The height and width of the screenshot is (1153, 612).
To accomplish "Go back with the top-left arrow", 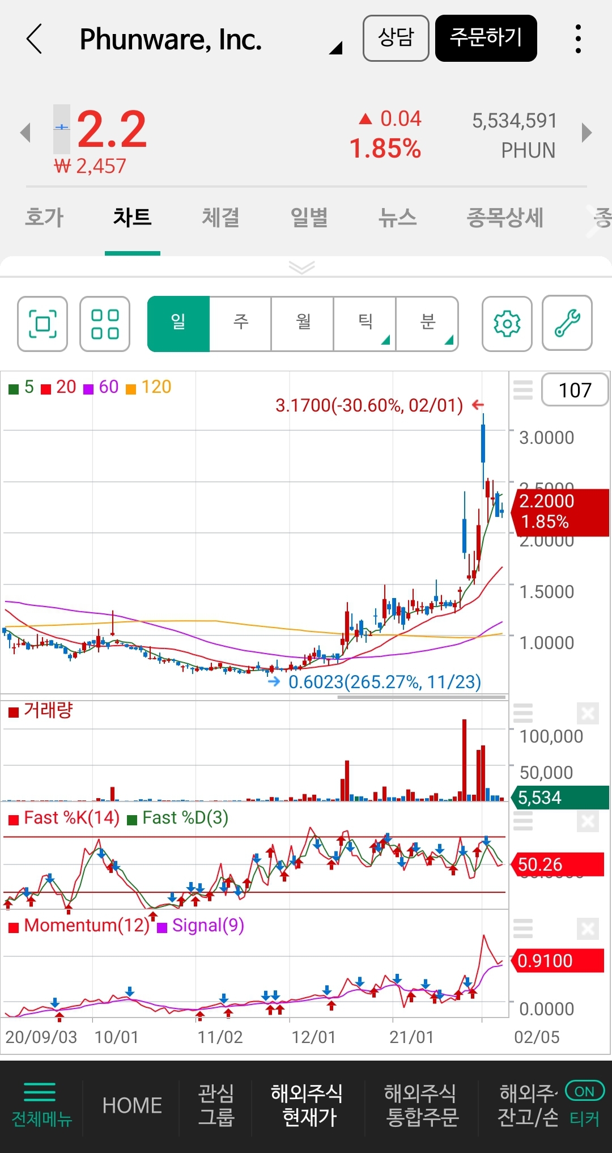I will tap(34, 39).
